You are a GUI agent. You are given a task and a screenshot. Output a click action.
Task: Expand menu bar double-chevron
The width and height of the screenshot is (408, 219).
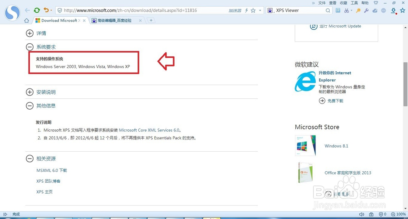(x=313, y=3)
